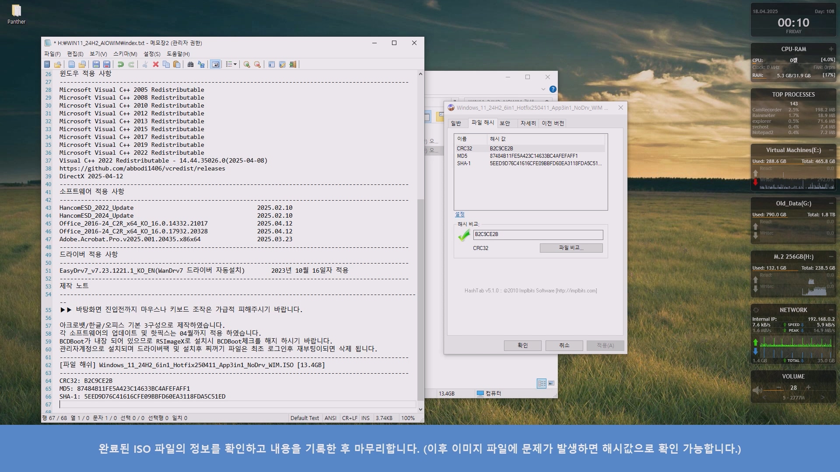Click the 설정 link in HashTab
Viewport: 840px width, 472px height.
(x=459, y=214)
